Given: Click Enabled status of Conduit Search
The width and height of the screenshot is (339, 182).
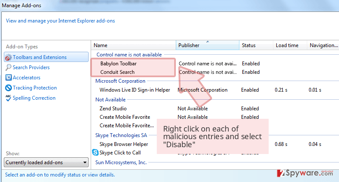Looking at the screenshot, I should 251,72.
